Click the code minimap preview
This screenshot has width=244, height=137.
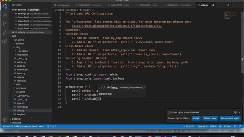click(231, 16)
